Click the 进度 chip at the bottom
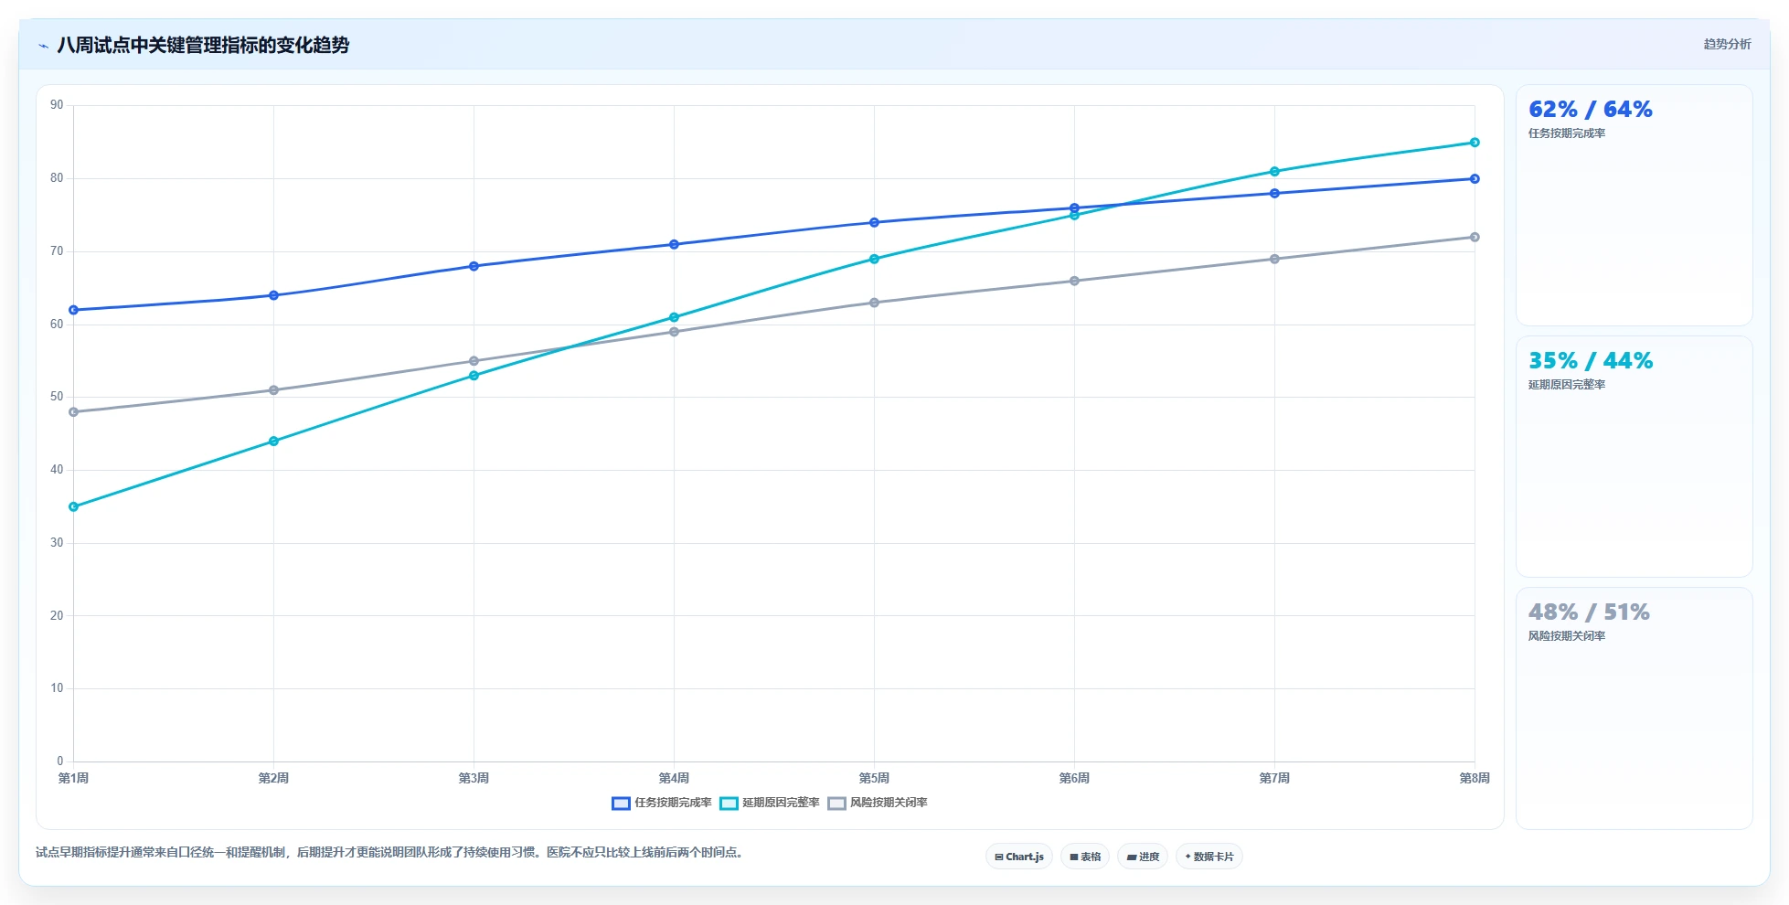The width and height of the screenshot is (1789, 905). click(x=1143, y=857)
